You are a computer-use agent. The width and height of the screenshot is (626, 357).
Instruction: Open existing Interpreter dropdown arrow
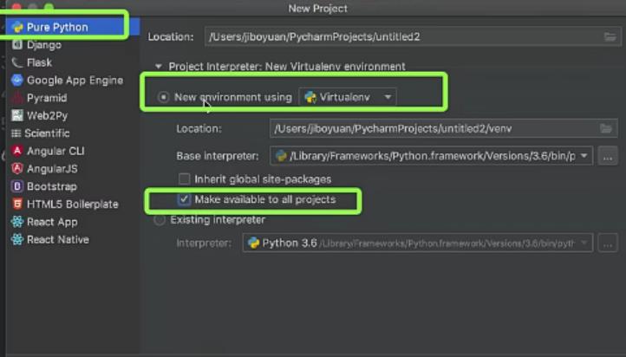pyautogui.click(x=584, y=243)
